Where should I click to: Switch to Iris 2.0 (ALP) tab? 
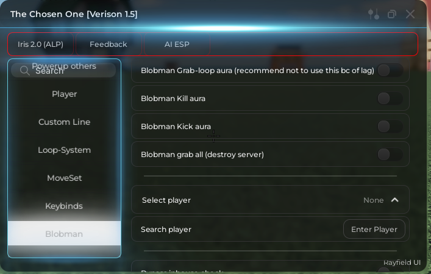click(40, 44)
